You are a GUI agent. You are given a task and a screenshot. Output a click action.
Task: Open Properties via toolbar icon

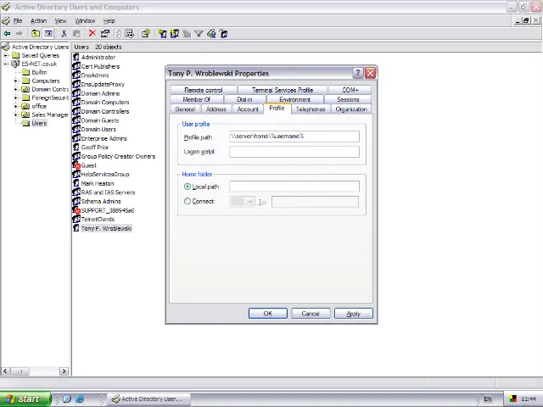(105, 34)
